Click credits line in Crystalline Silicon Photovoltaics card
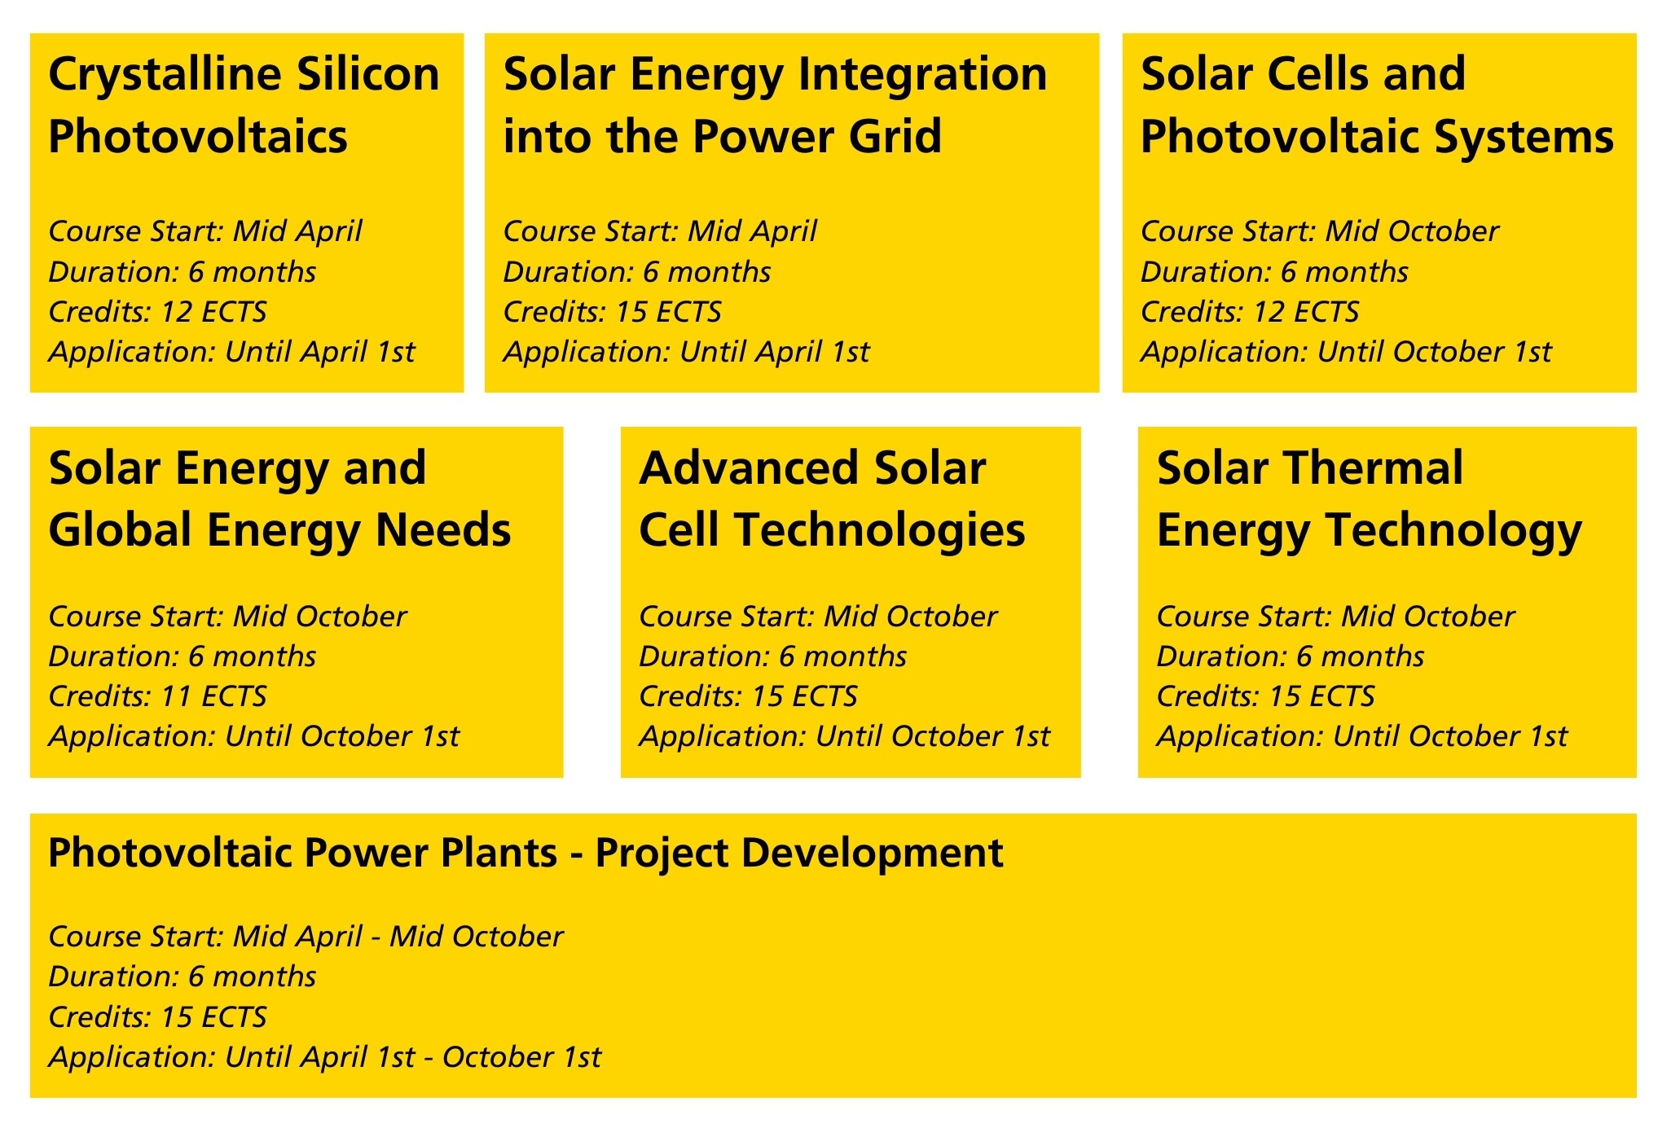The height and width of the screenshot is (1128, 1671). pyautogui.click(x=157, y=312)
